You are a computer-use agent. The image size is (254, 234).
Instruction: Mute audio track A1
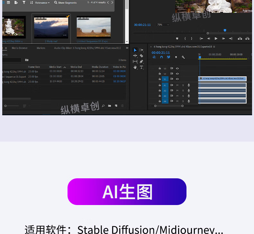point(177,85)
